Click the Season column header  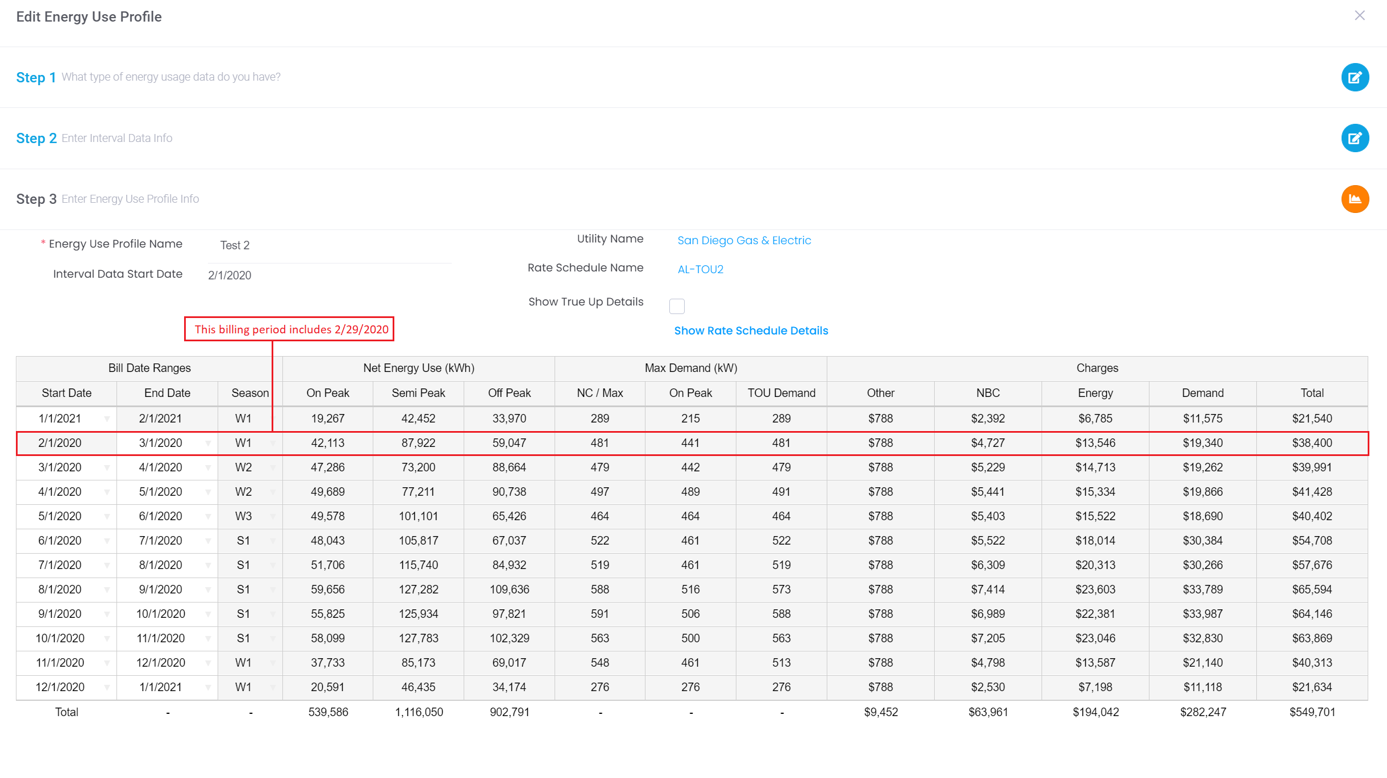point(250,393)
